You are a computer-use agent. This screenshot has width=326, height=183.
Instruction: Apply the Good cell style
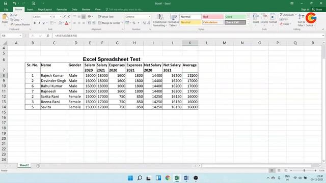click(235, 17)
